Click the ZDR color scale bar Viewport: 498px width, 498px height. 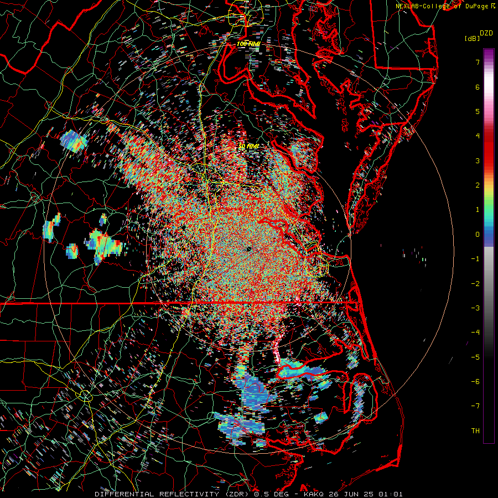[x=489, y=246]
